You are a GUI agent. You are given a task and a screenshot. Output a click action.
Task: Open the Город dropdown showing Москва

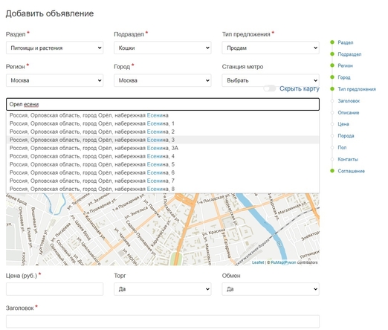click(x=163, y=80)
